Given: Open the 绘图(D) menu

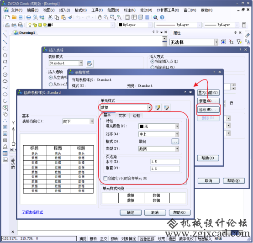Looking at the screenshot, I should coord(113,10).
